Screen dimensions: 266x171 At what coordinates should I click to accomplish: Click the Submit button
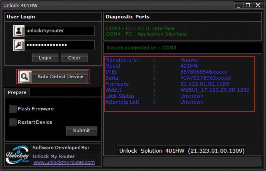click(x=82, y=131)
